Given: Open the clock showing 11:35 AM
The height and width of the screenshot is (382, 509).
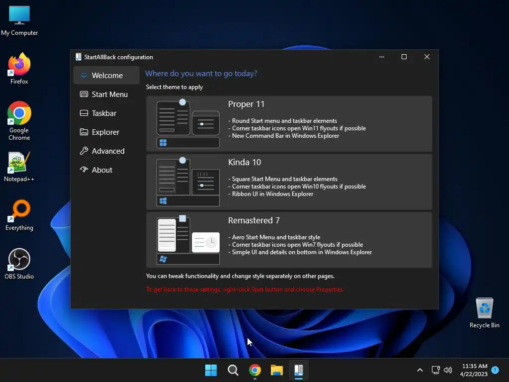Looking at the screenshot, I should 474,370.
